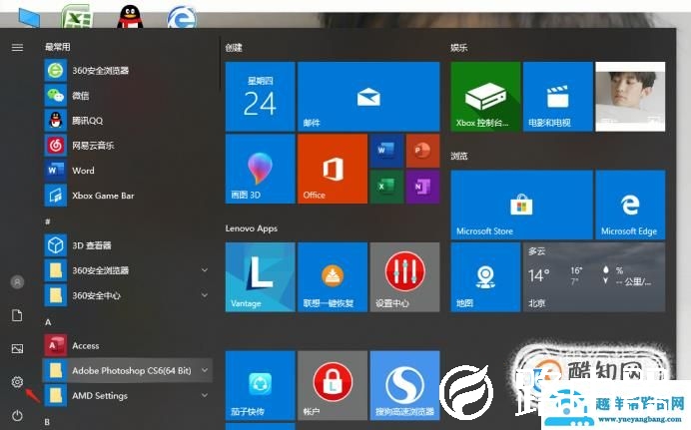Open Word from most used list

coord(128,171)
